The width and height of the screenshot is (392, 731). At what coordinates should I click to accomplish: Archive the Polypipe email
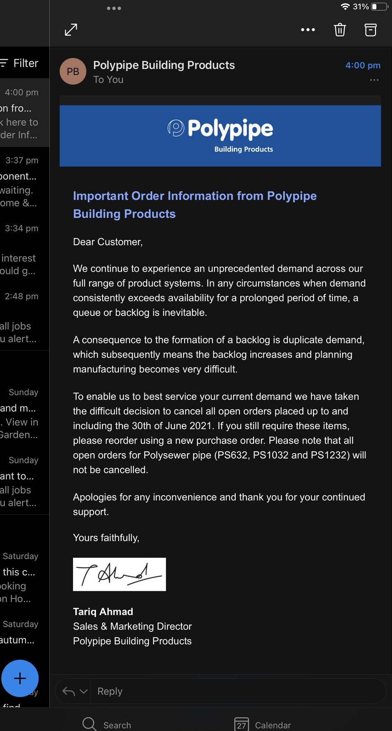pos(371,30)
